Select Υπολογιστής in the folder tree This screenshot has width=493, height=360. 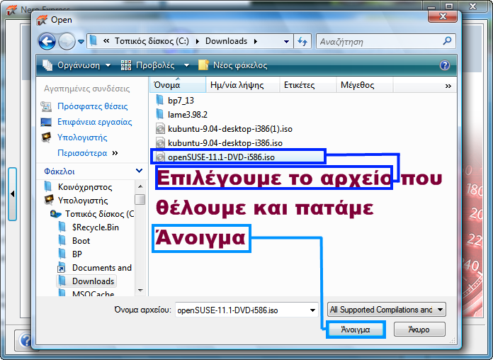(83, 201)
